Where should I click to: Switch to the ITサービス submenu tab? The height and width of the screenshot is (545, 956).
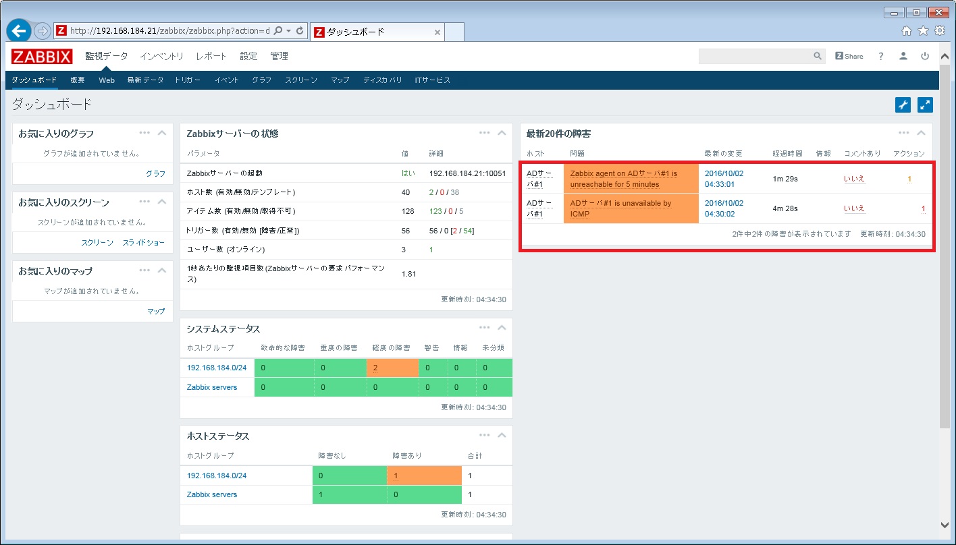pos(432,80)
